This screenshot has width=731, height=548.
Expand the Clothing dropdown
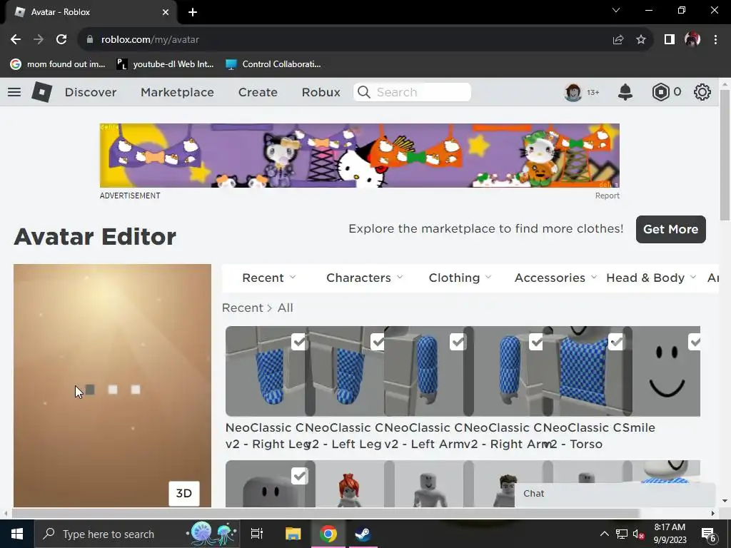tap(460, 278)
